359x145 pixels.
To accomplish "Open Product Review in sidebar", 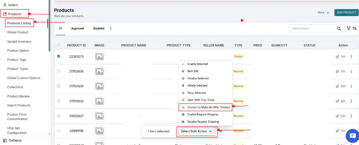I will tap(18, 96).
